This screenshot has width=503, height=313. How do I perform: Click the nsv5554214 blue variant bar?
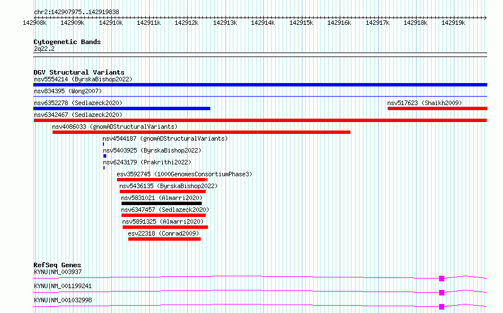pos(260,85)
